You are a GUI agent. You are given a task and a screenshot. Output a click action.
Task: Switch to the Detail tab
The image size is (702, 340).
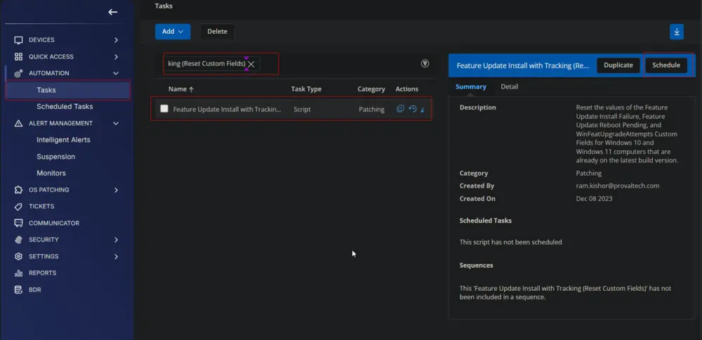pyautogui.click(x=510, y=87)
